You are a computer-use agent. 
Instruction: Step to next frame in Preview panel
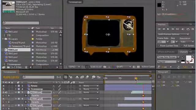click(173, 29)
